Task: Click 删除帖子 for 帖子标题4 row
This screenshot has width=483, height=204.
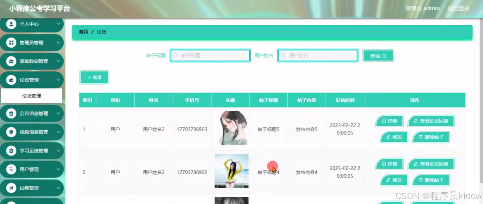Action: [x=431, y=180]
